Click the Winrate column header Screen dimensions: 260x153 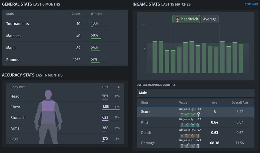[97, 14]
